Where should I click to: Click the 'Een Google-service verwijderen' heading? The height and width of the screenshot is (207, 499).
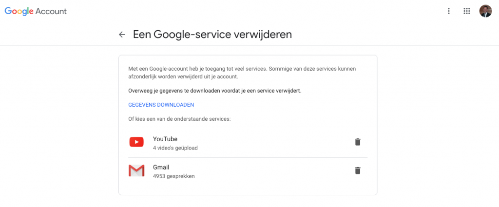coord(212,35)
